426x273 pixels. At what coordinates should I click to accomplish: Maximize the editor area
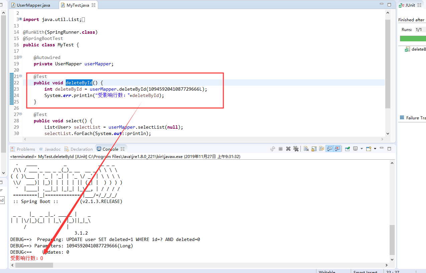(x=389, y=5)
